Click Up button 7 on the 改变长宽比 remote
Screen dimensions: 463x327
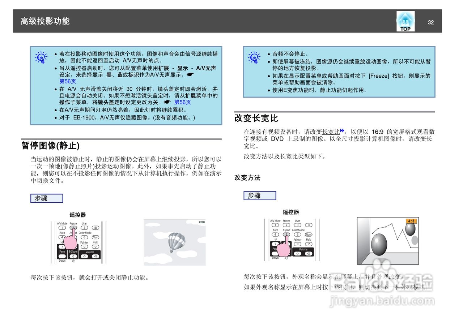pos(275,244)
